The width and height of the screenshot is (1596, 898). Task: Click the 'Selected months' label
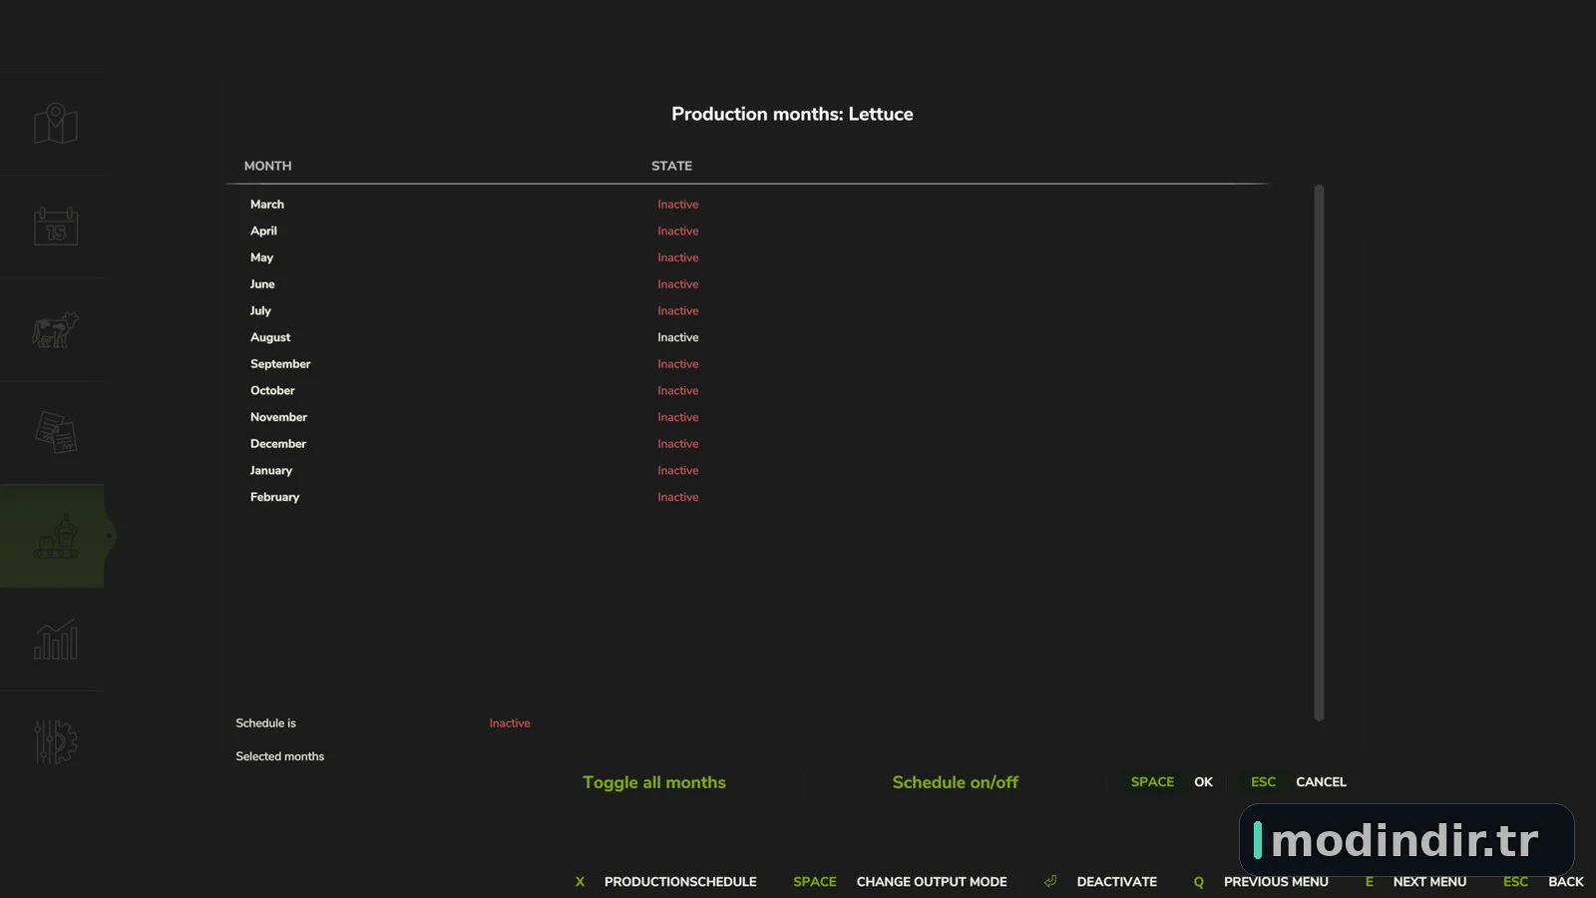tap(280, 756)
